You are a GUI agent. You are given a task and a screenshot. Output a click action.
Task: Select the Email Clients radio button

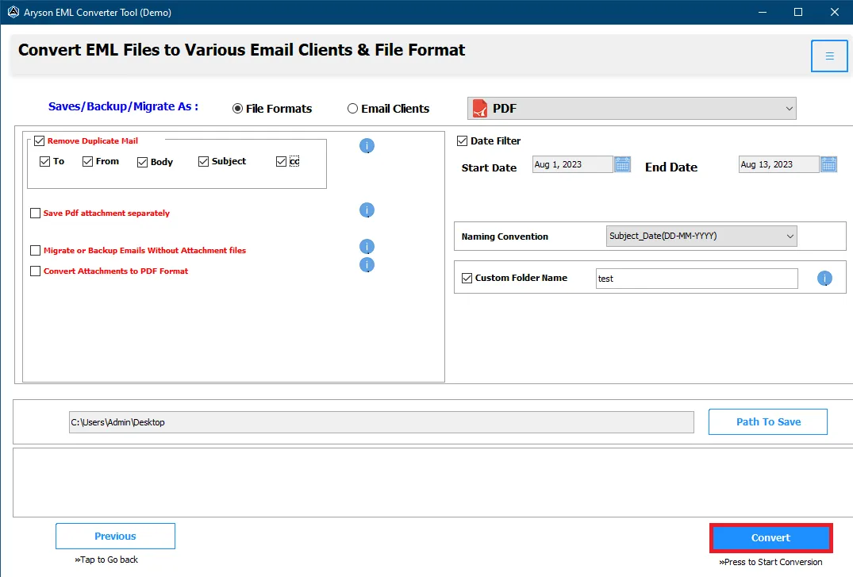pyautogui.click(x=352, y=109)
